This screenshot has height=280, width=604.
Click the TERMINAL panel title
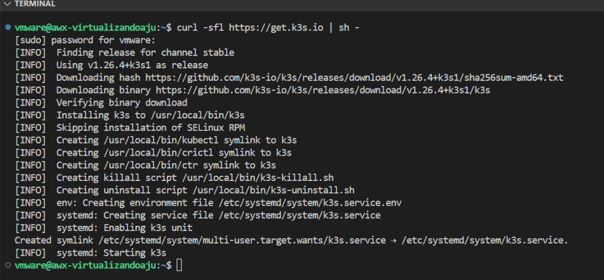coord(34,4)
